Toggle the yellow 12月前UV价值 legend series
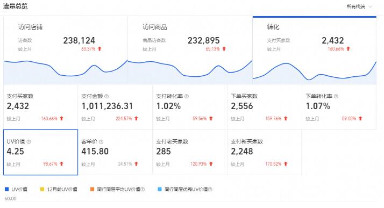384x208 pixels. click(x=59, y=189)
